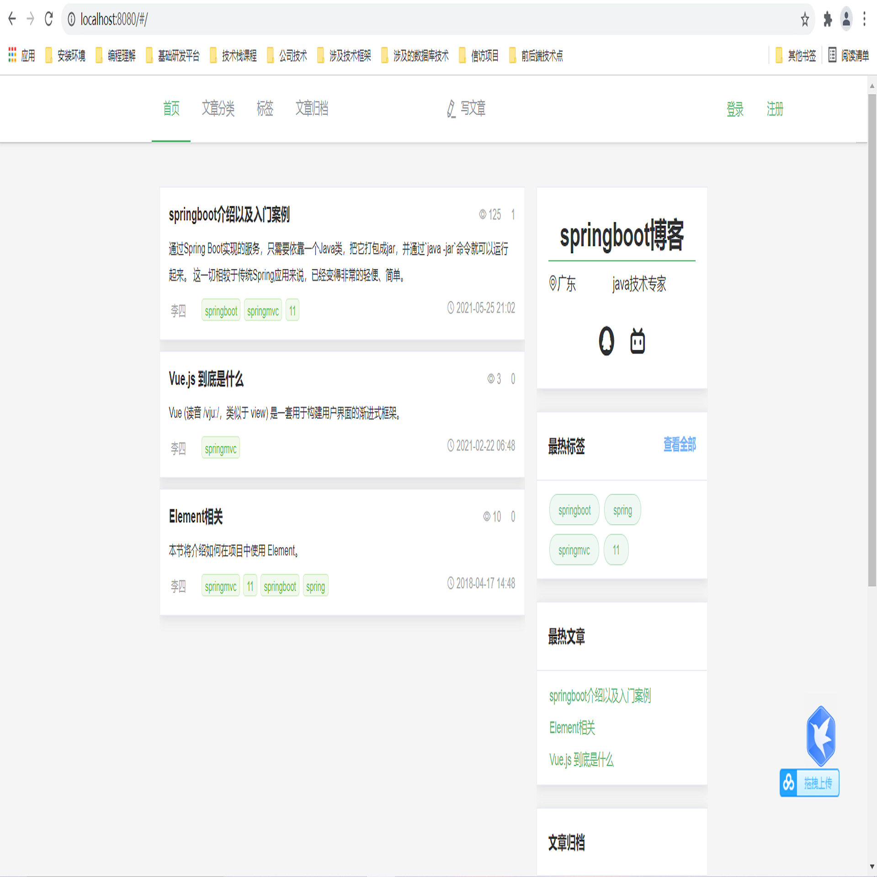Open the 应用 apps grid shortcut
The width and height of the screenshot is (877, 877).
coord(22,55)
